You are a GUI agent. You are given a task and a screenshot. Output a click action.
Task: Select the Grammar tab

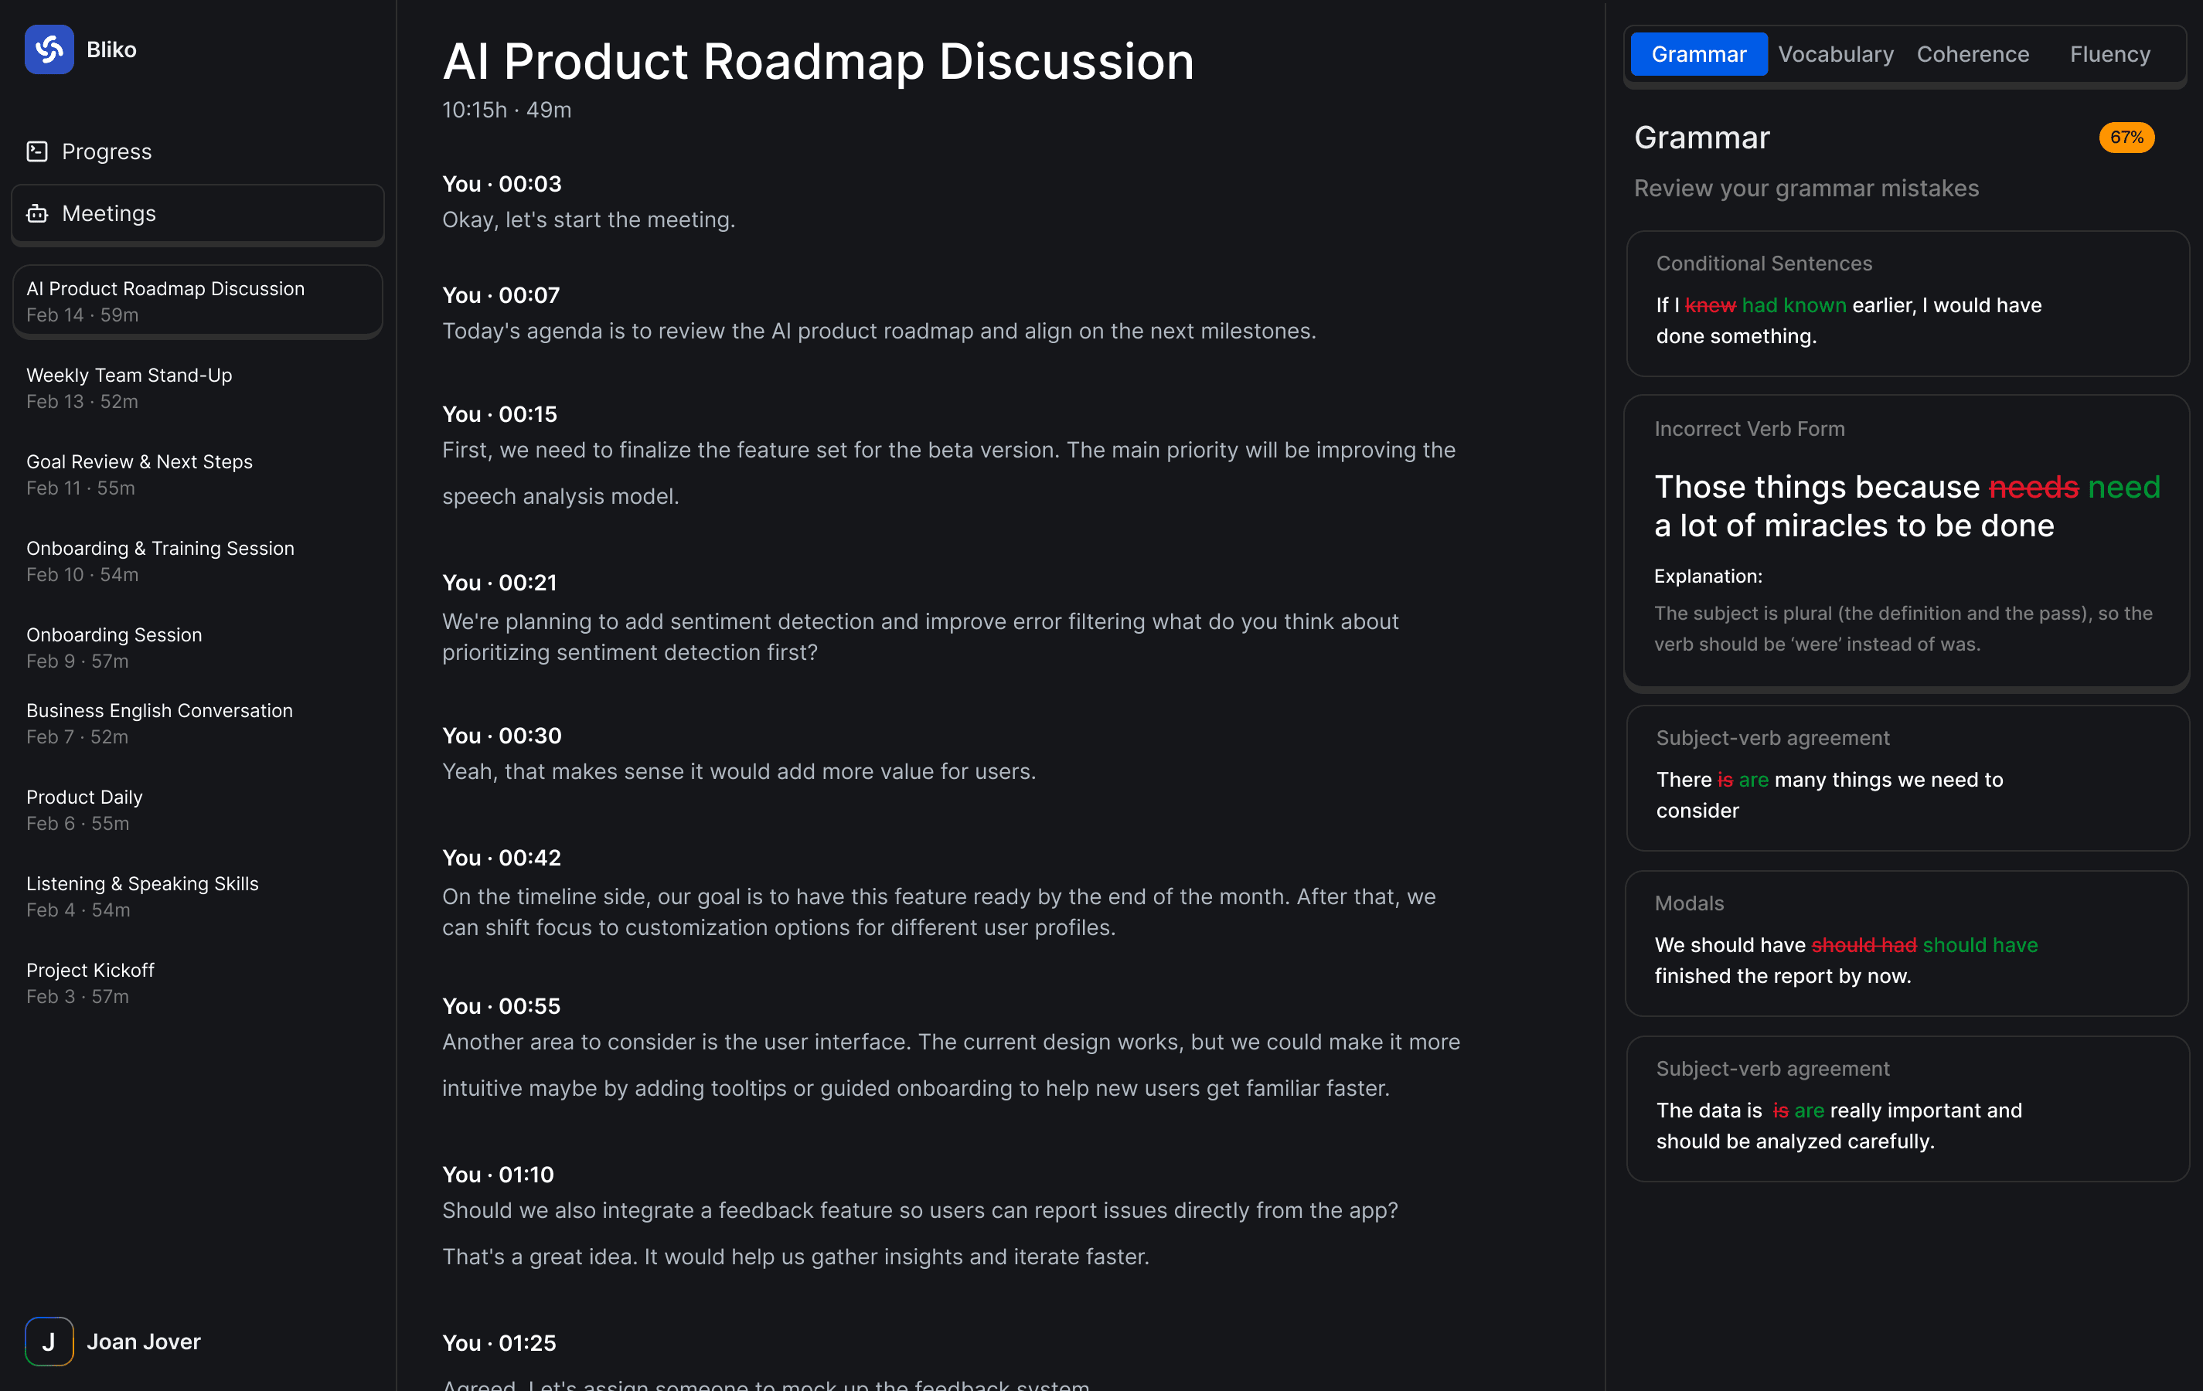(1698, 55)
